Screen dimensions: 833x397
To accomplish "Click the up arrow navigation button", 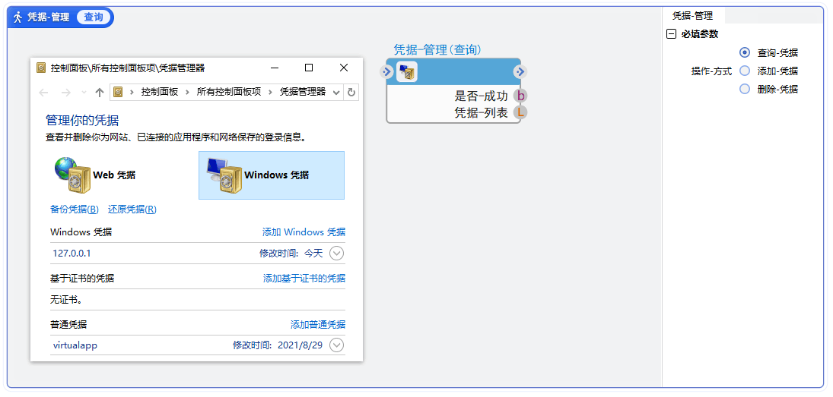I will [x=99, y=92].
